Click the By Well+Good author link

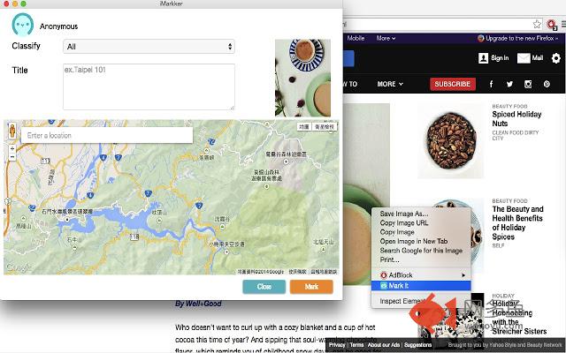pyautogui.click(x=198, y=304)
